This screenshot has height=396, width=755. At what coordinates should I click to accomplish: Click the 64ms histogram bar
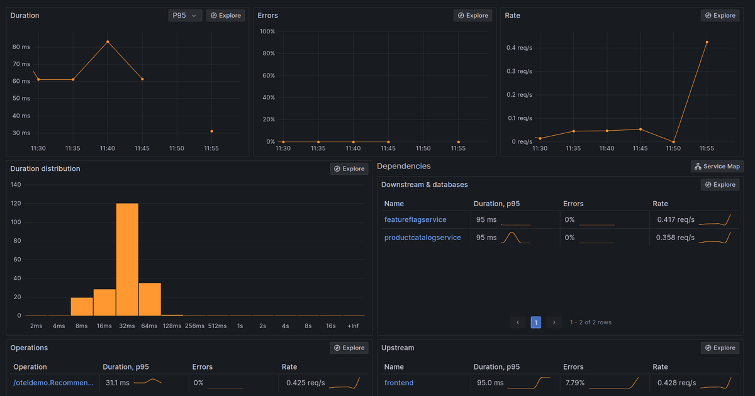(150, 299)
